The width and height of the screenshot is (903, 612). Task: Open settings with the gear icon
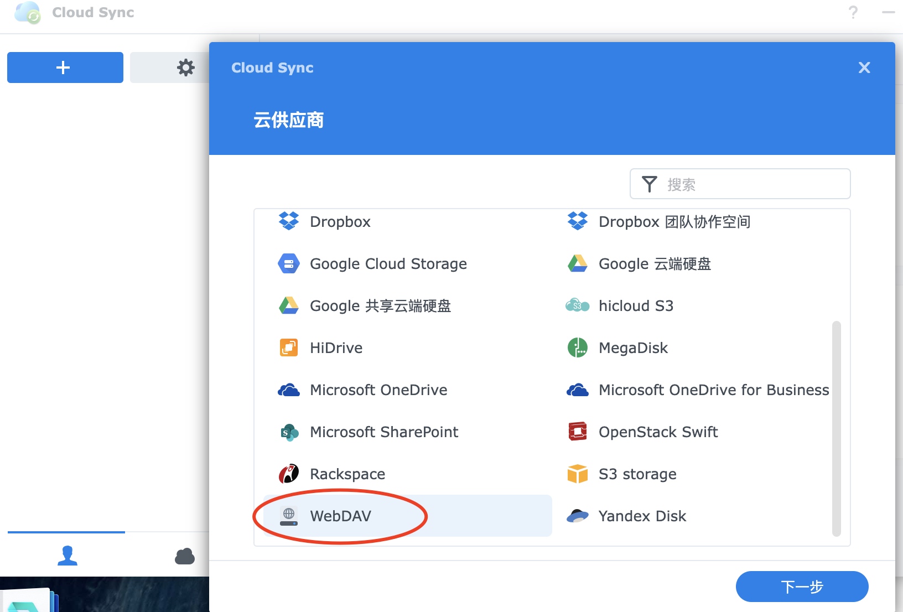(x=186, y=68)
